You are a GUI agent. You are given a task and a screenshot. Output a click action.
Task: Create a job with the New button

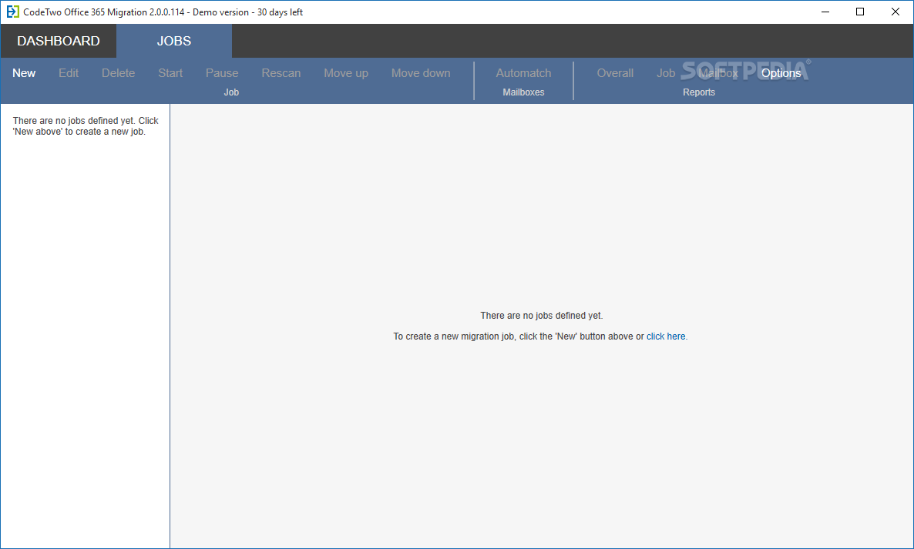[24, 73]
